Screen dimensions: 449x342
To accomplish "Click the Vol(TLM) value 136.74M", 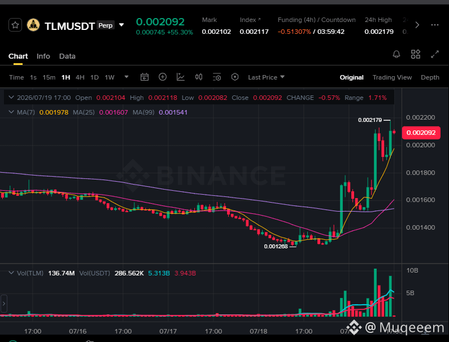I will (x=62, y=273).
